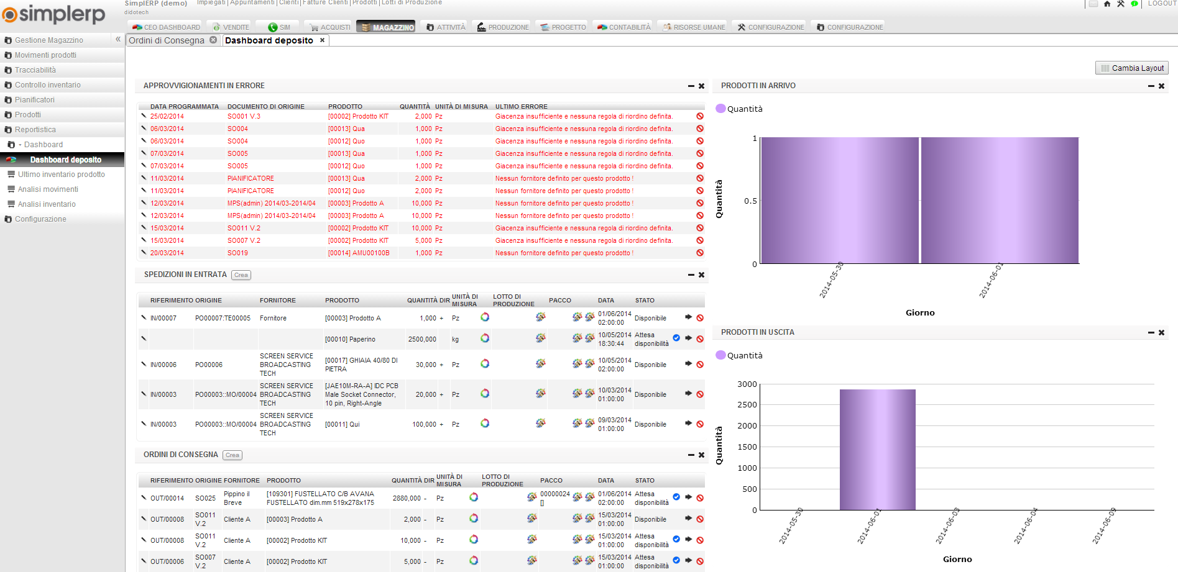This screenshot has height=572, width=1178.
Task: Switch to the CEO DASHBOARD module tab
Action: 166,27
